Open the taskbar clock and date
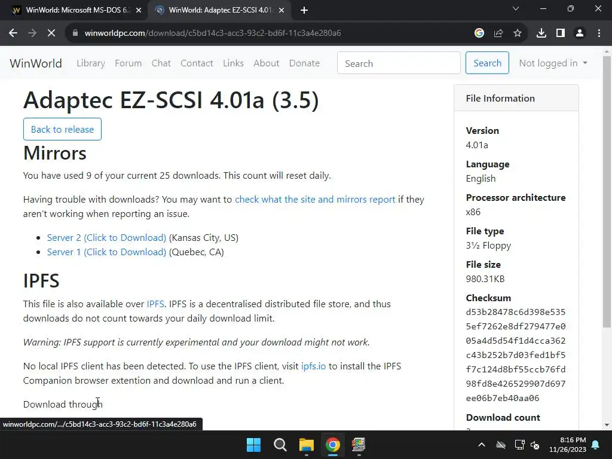Image resolution: width=612 pixels, height=459 pixels. 568,445
